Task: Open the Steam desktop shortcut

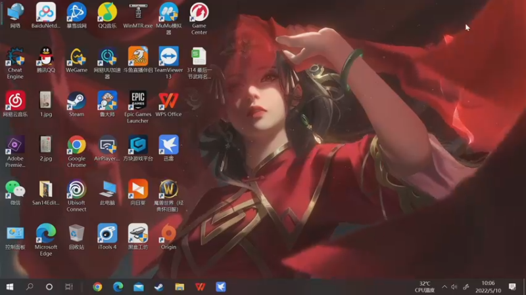Action: [x=76, y=104]
